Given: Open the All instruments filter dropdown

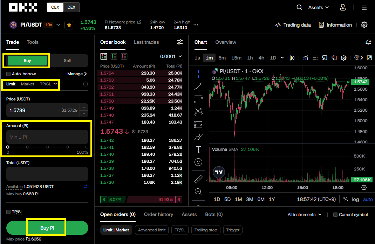Looking at the screenshot, I should 305,215.
